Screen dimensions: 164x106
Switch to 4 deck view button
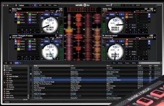point(35,5)
